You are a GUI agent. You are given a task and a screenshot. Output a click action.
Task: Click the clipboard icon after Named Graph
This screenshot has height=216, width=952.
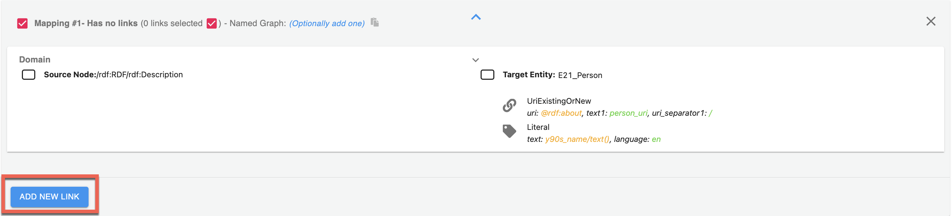coord(374,23)
